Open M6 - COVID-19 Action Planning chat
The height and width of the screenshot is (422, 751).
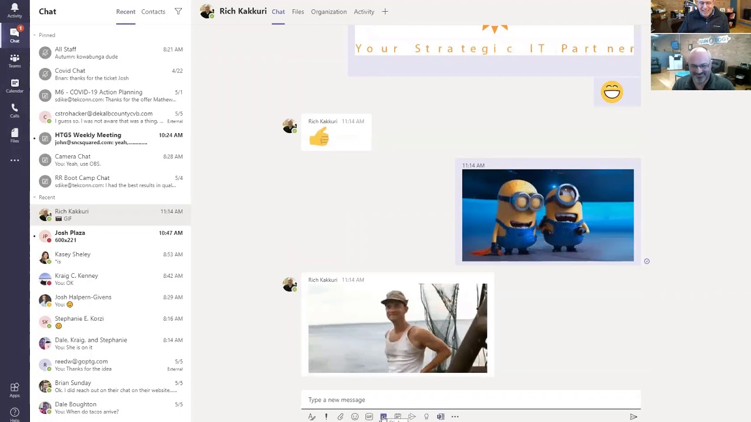pos(110,96)
